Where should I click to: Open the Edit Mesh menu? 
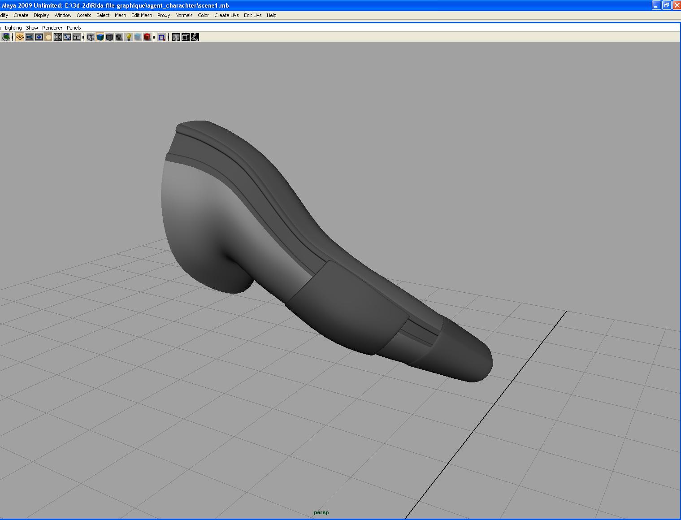click(x=142, y=15)
